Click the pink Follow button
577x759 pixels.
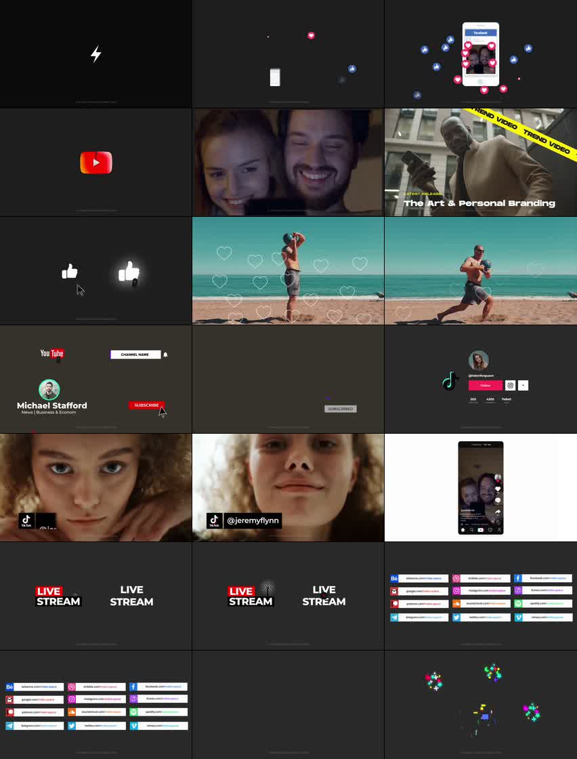click(485, 386)
